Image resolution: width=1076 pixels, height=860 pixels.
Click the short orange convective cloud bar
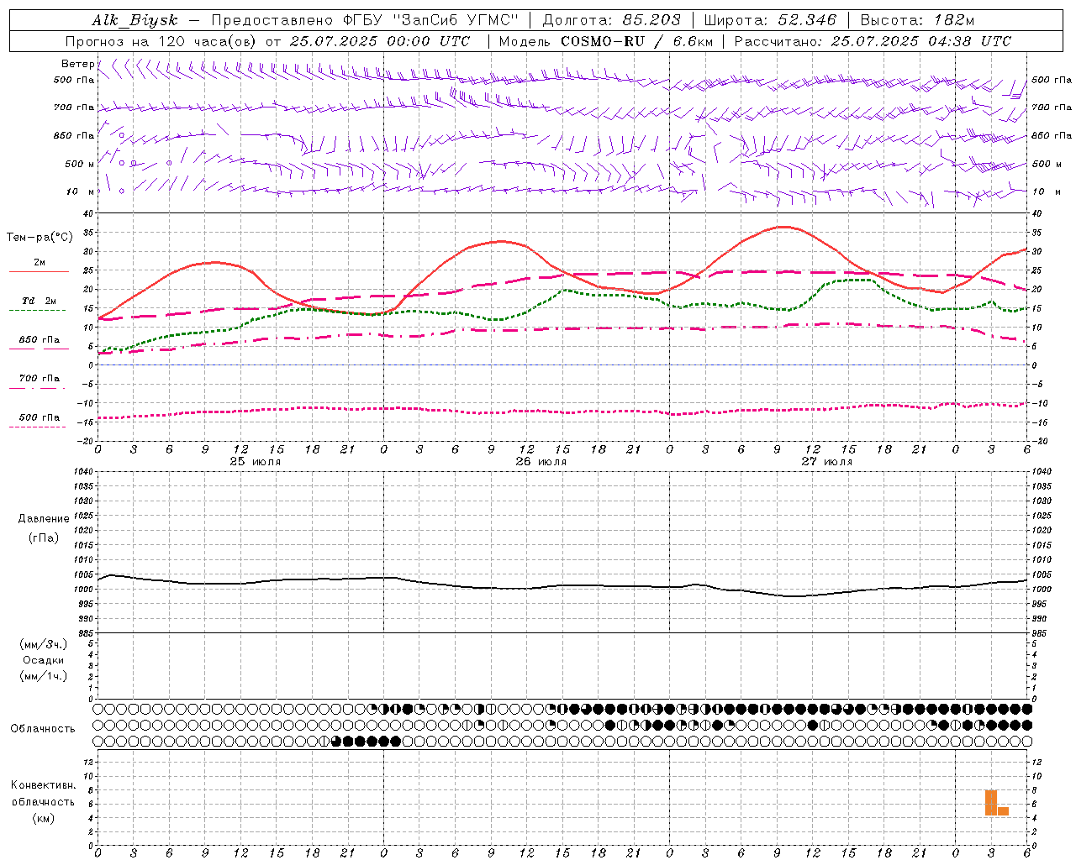(1003, 811)
